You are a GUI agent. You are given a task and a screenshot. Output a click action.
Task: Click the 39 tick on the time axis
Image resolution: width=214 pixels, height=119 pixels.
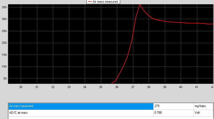(165, 87)
